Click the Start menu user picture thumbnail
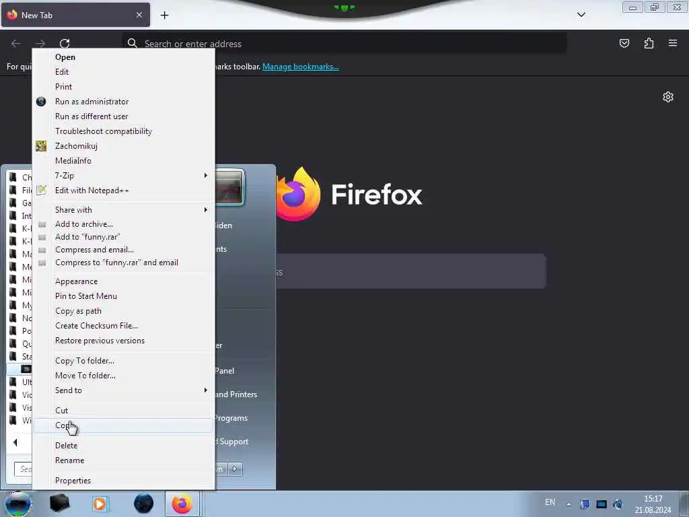The width and height of the screenshot is (689, 517). [x=230, y=187]
